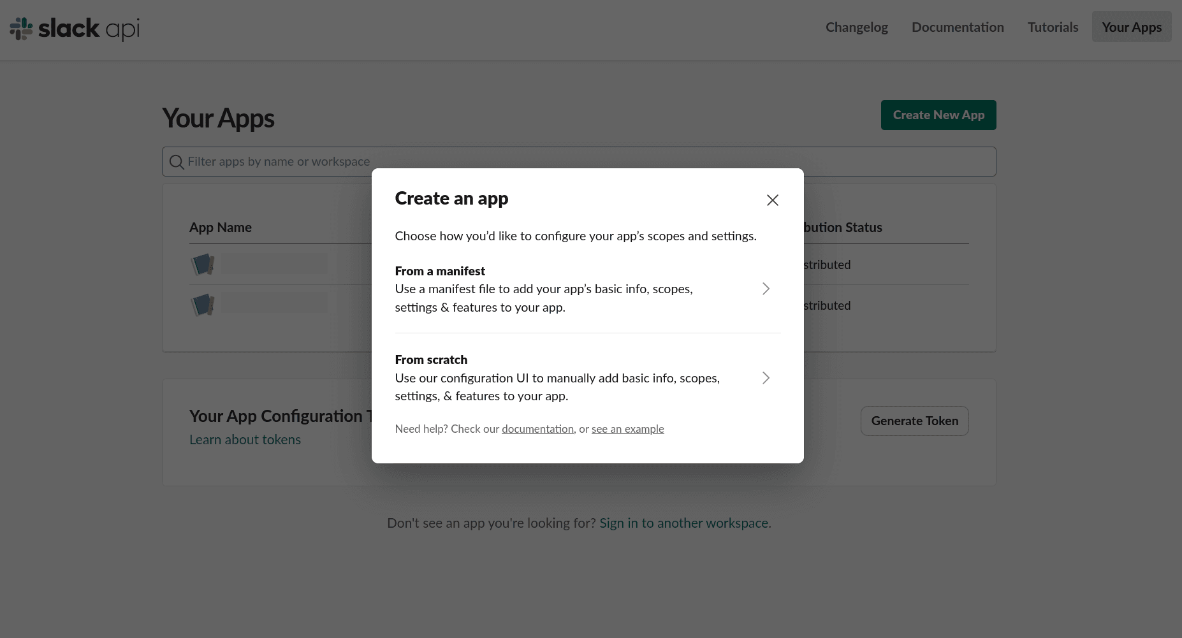Click the Slack API logo

point(75,29)
